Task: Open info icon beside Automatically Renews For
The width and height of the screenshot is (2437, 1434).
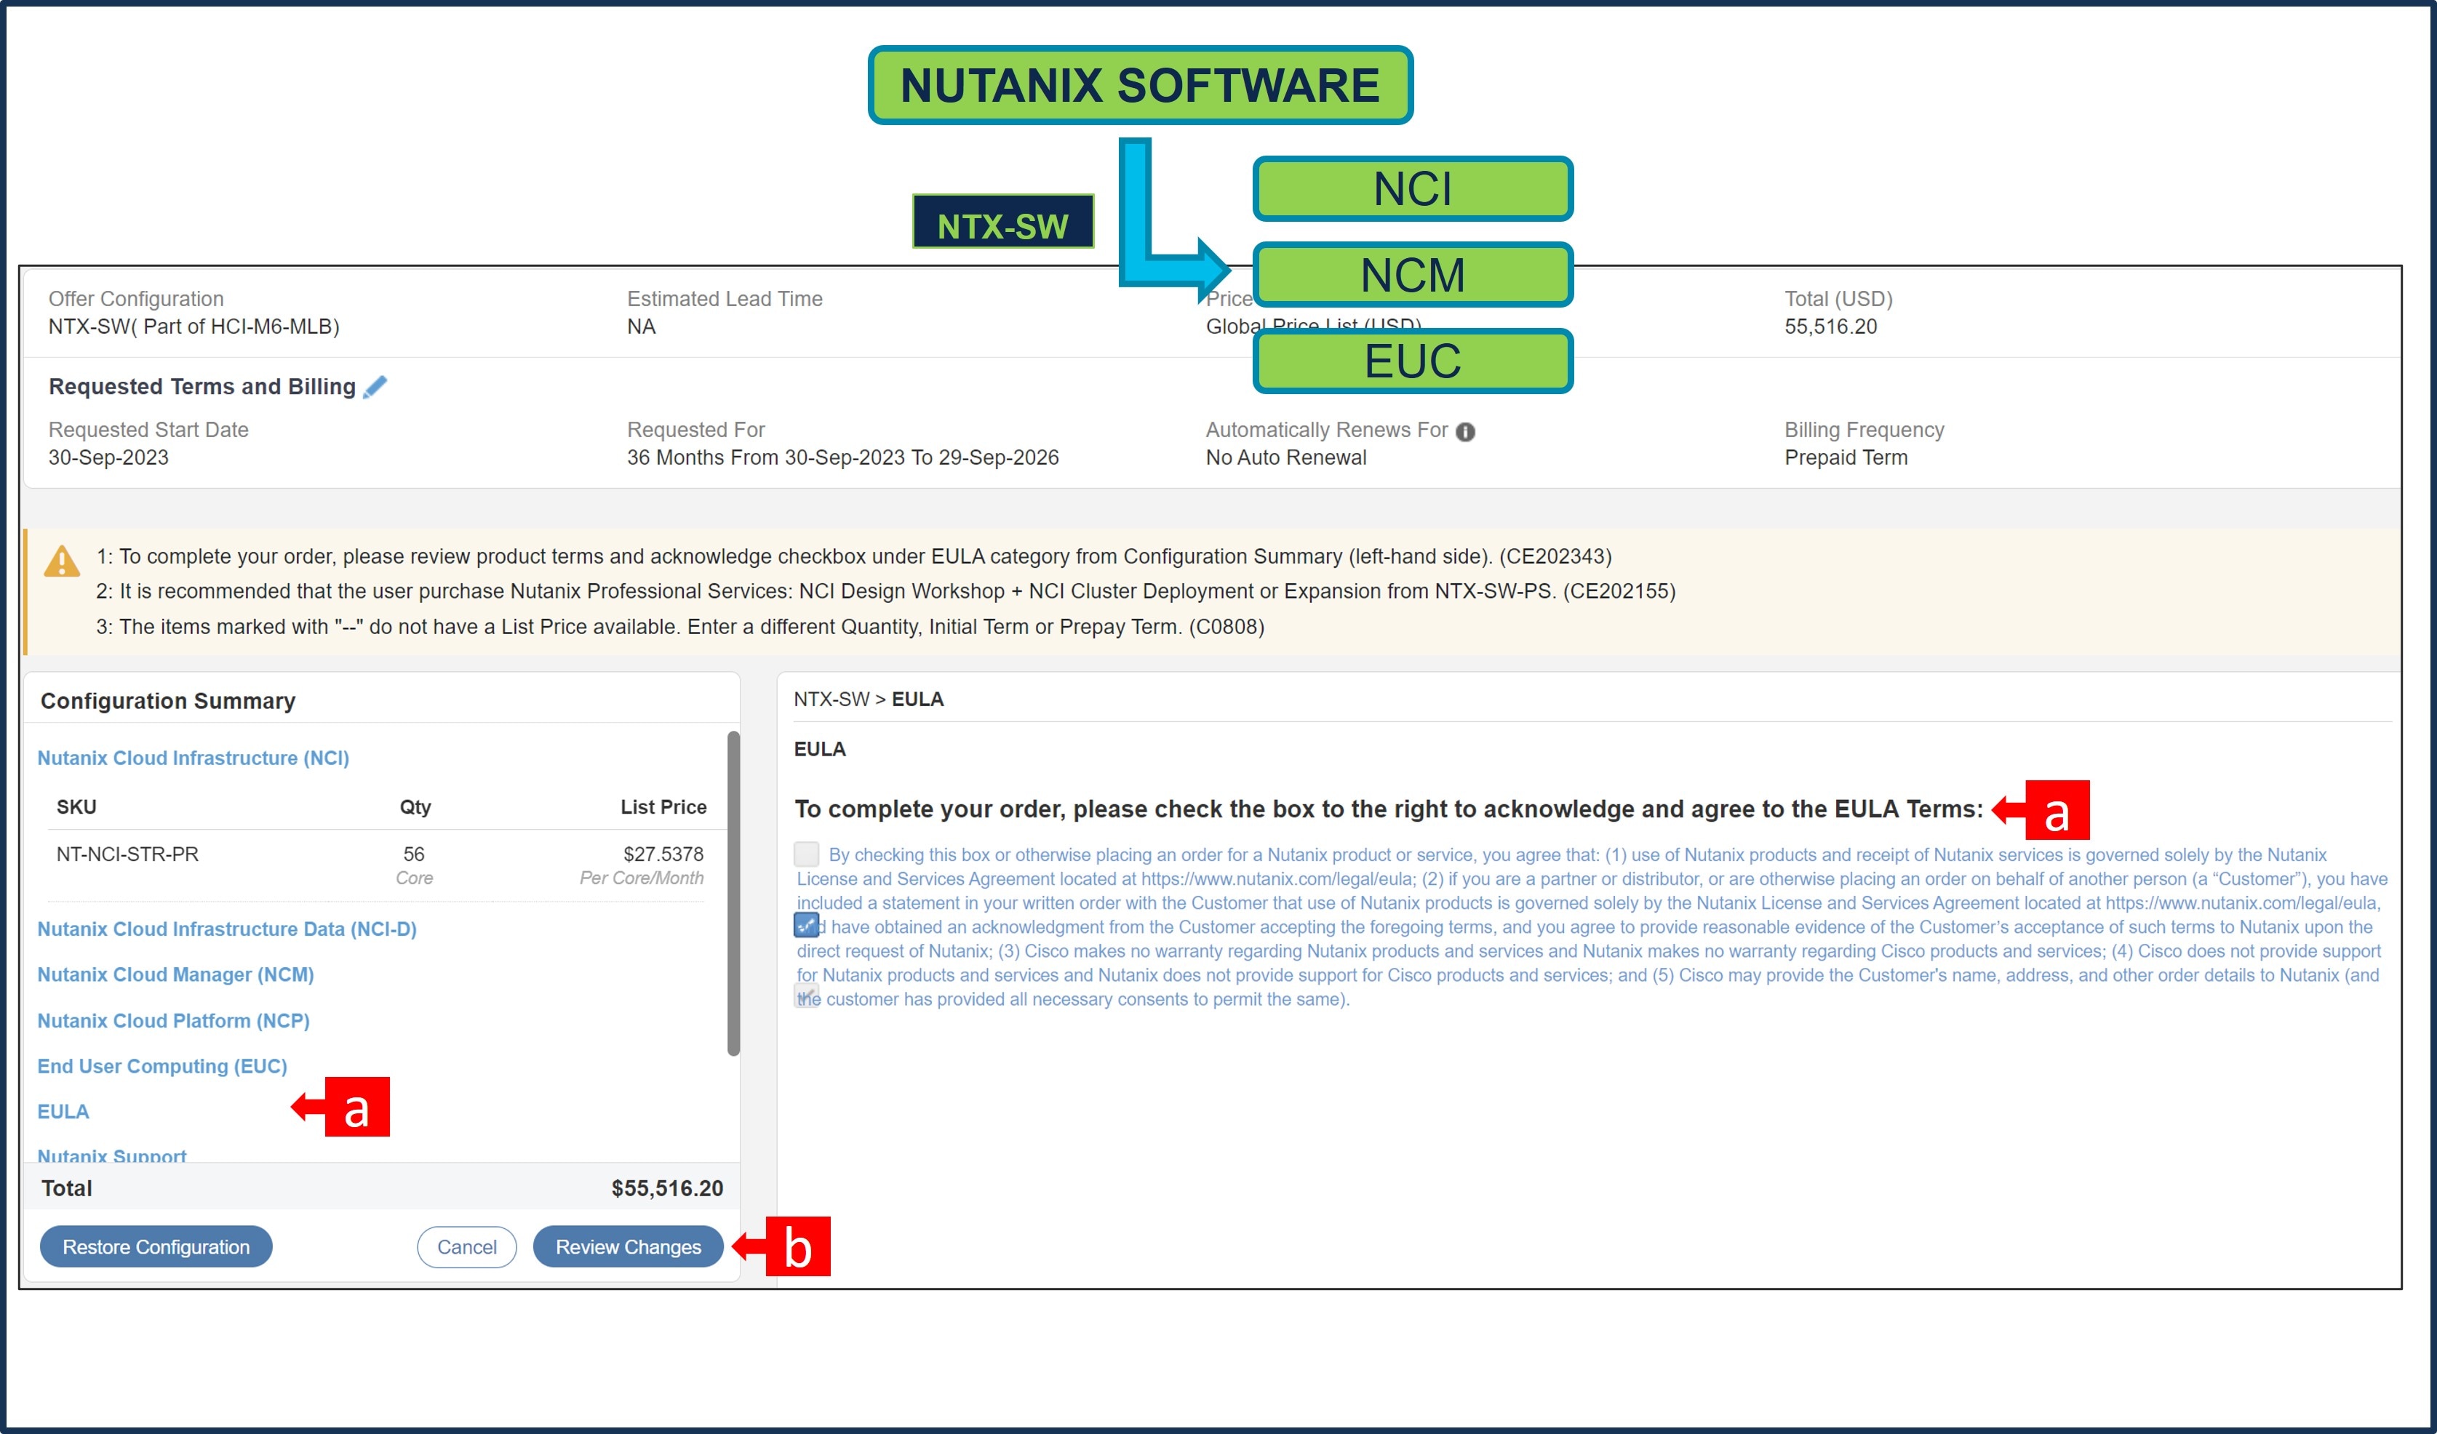Action: [x=1466, y=431]
